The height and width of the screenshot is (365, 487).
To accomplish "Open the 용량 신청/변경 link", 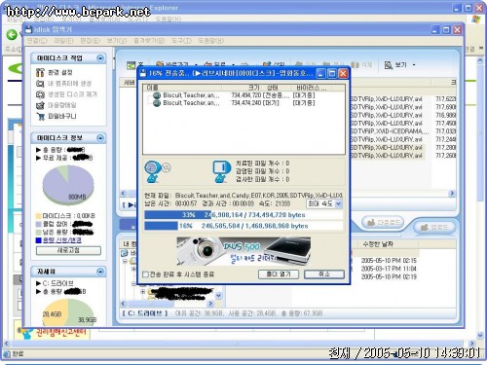I will pos(61,240).
